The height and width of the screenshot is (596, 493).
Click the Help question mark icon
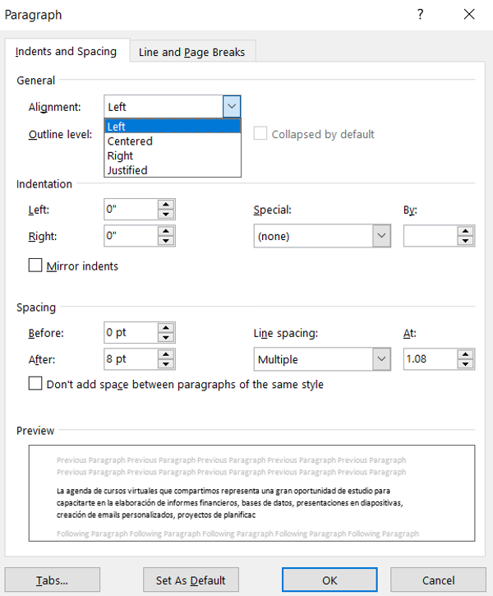[420, 15]
